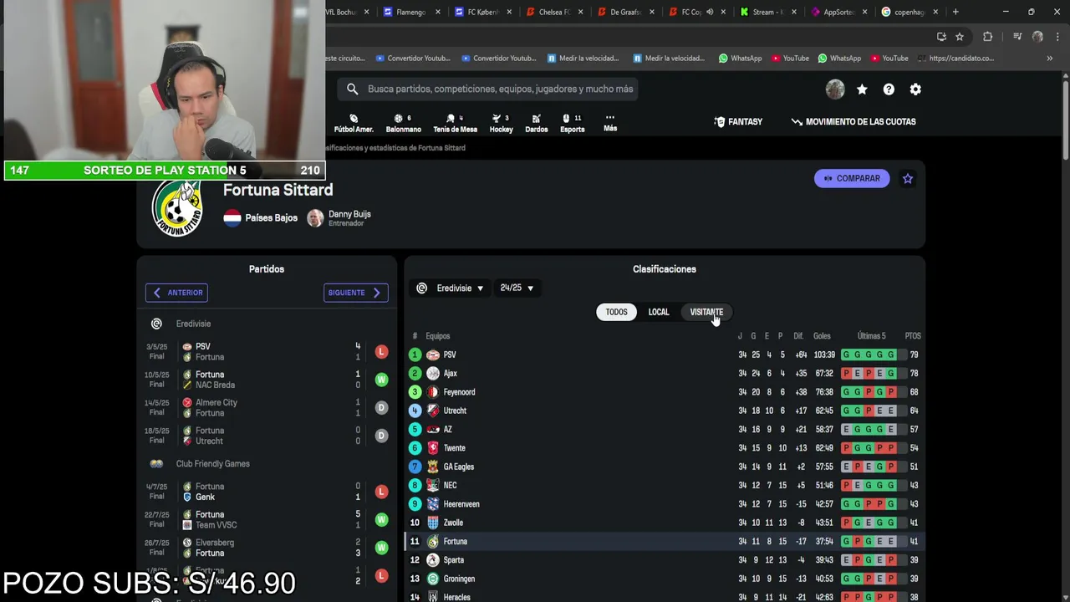Click the Fortuna highlighted standings row
The width and height of the screenshot is (1070, 602).
pos(665,542)
